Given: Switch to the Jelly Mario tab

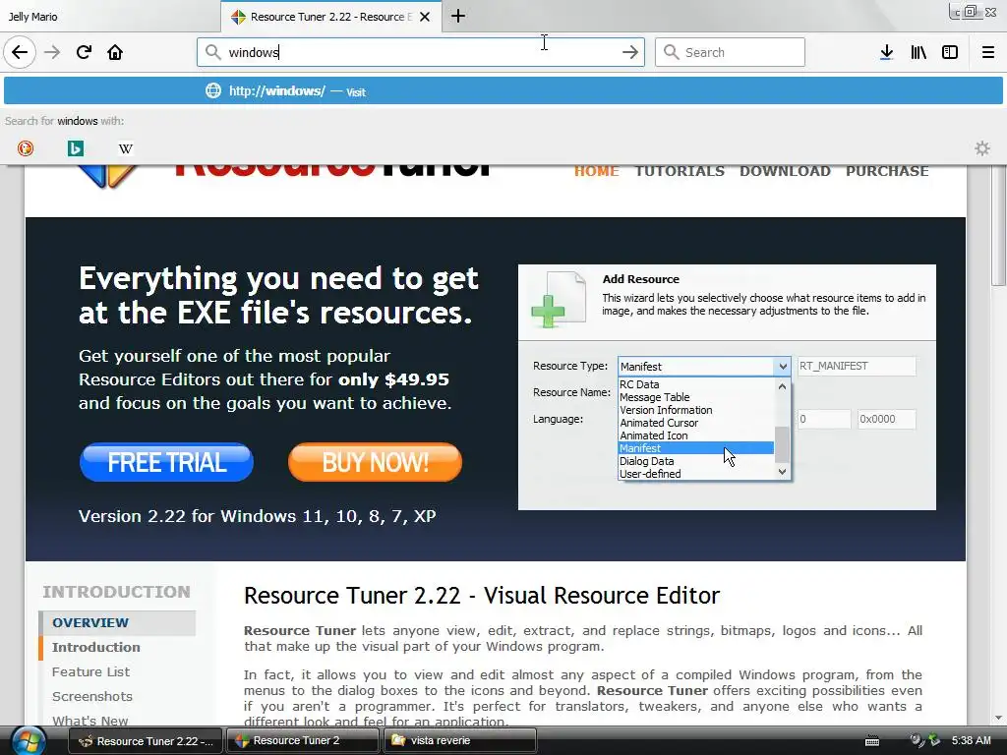Looking at the screenshot, I should click(x=109, y=17).
